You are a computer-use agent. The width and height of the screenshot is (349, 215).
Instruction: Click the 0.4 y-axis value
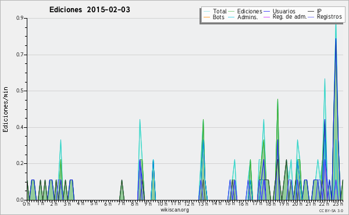click(20, 127)
